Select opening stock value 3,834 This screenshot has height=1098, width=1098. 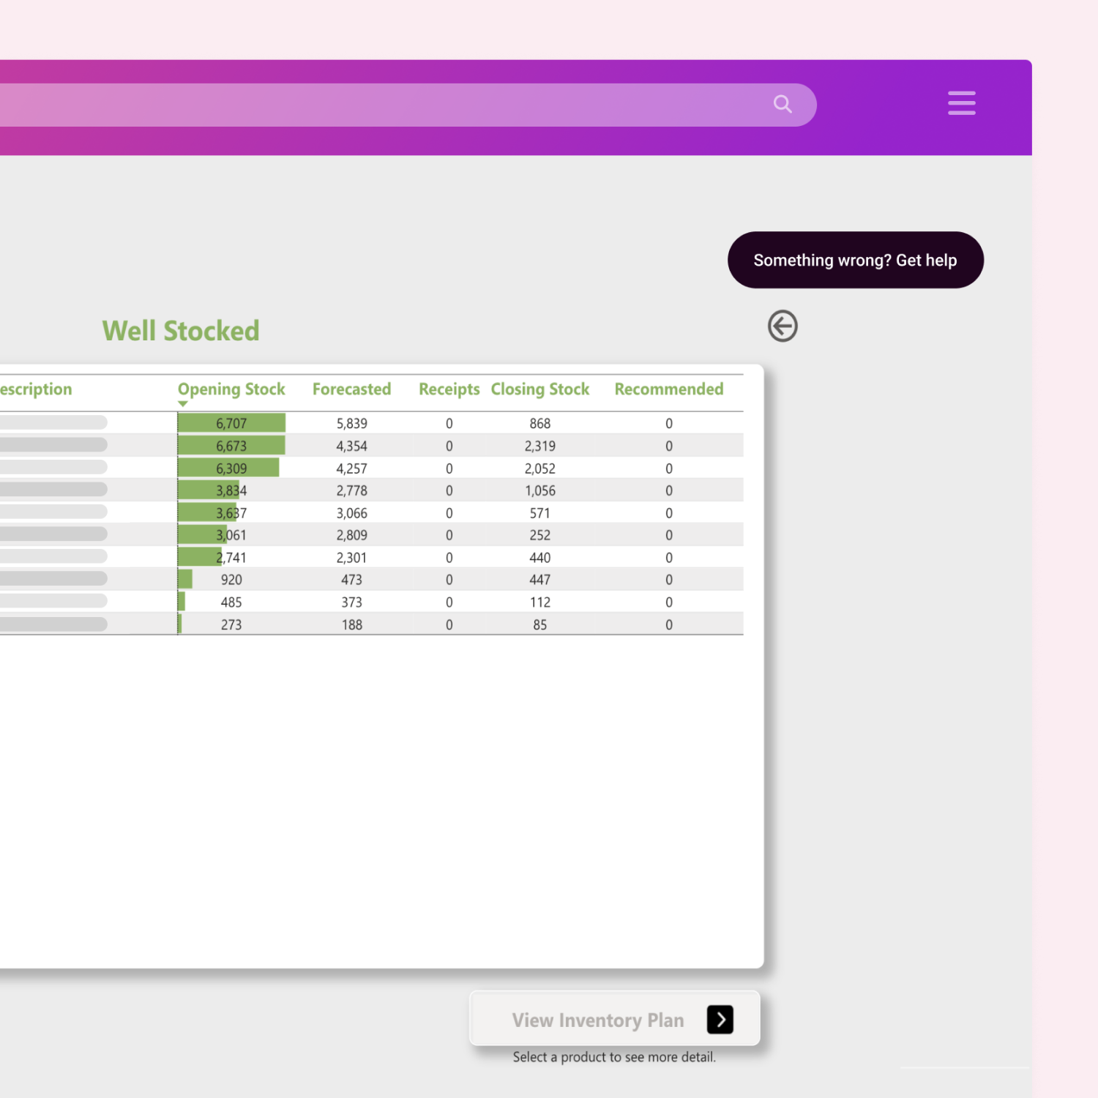(231, 490)
